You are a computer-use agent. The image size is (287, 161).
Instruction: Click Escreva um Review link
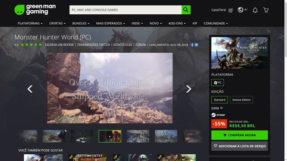[59, 45]
